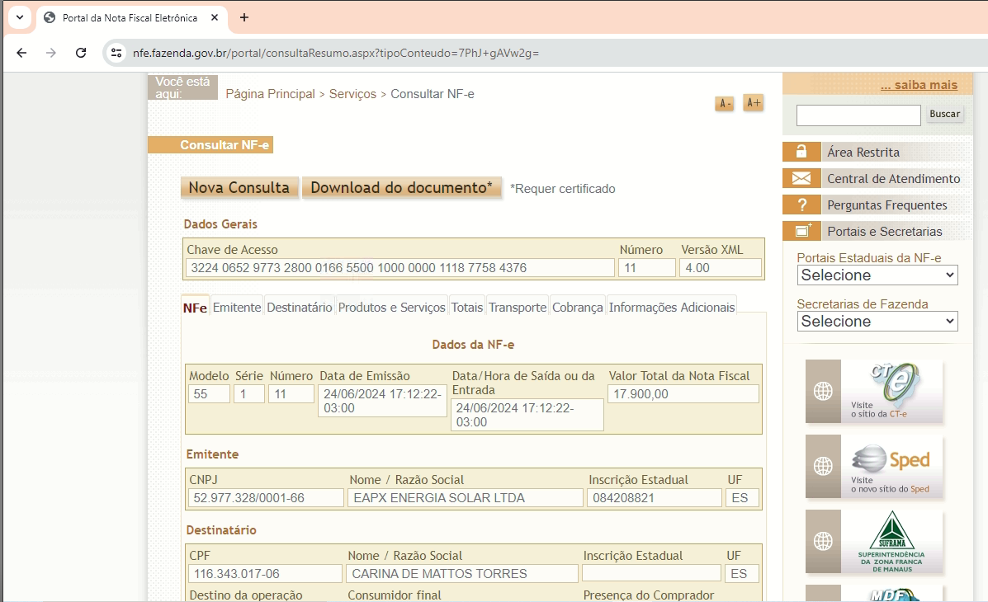This screenshot has width=988, height=602.
Task: Click the increase font size A+ icon
Action: [753, 103]
